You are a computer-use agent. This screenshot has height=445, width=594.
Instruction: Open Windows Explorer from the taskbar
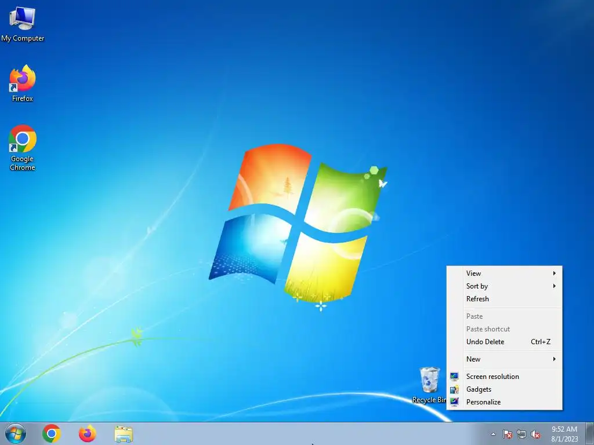click(x=124, y=433)
